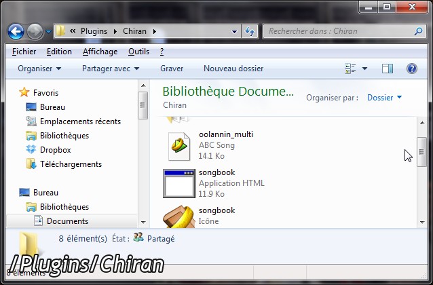
Task: Refresh the Chiran folder view
Action: pyautogui.click(x=250, y=31)
